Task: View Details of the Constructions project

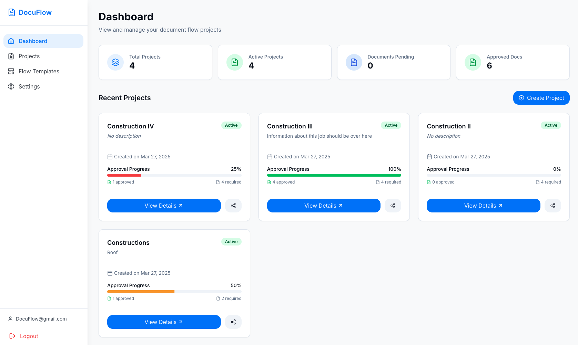Action: tap(164, 322)
